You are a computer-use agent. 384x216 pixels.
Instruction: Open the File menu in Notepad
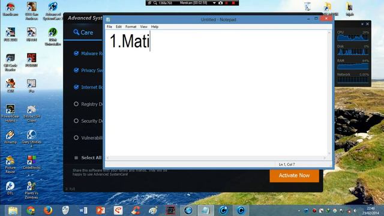point(109,26)
